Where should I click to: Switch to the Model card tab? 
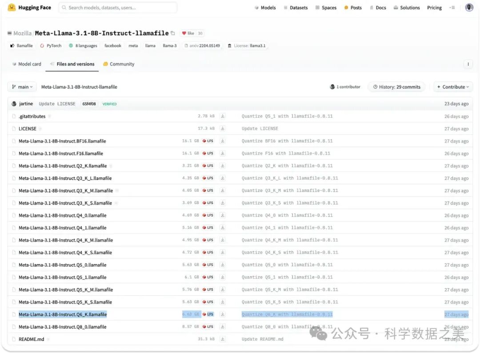coord(27,64)
